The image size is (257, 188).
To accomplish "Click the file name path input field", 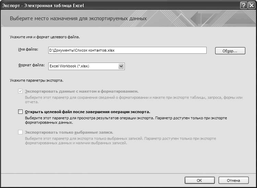I will pyautogui.click(x=127, y=50).
